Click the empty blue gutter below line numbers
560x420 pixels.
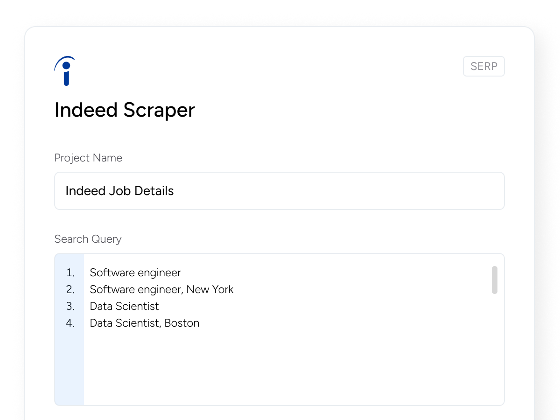[70, 369]
